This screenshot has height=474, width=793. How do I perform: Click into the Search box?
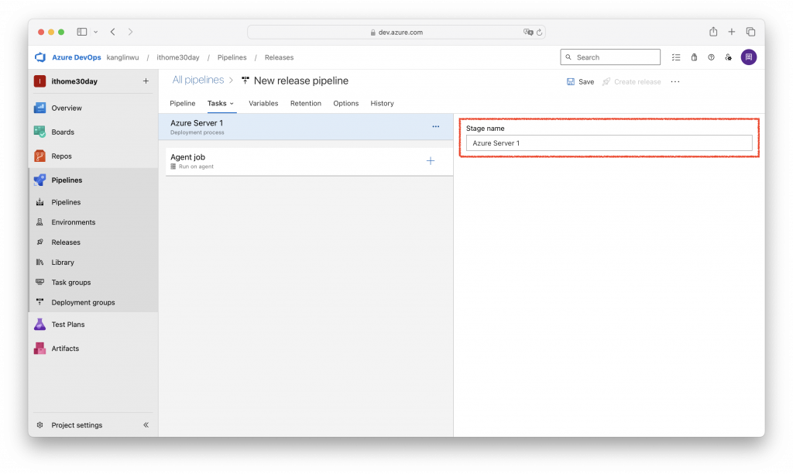pyautogui.click(x=610, y=57)
